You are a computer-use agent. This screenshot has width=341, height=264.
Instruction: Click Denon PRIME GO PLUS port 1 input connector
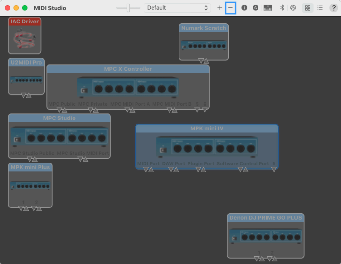262,259
